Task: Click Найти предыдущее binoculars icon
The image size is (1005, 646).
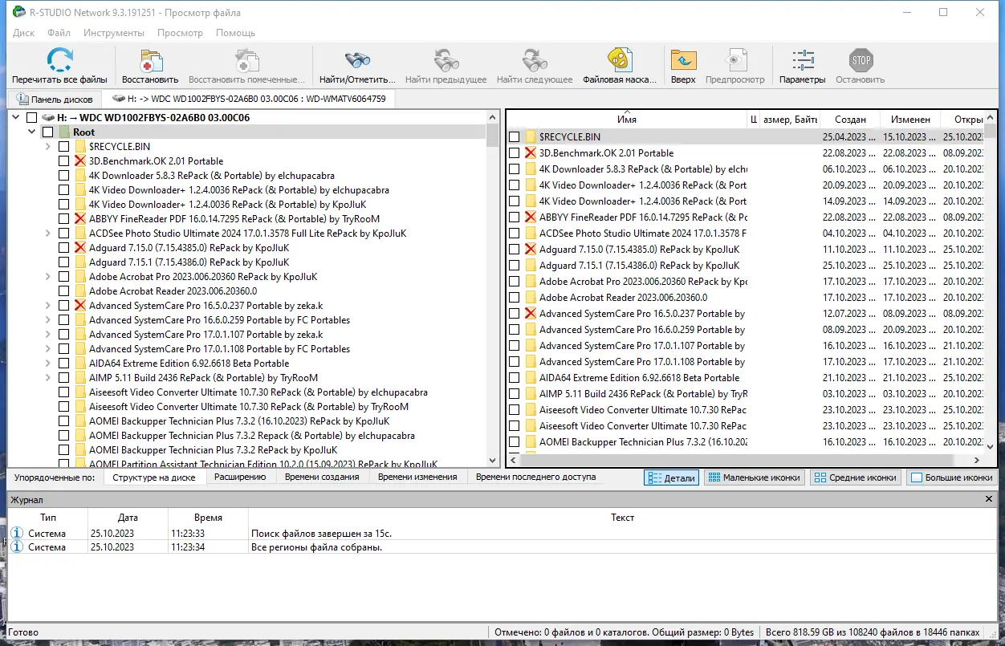Action: pyautogui.click(x=446, y=61)
